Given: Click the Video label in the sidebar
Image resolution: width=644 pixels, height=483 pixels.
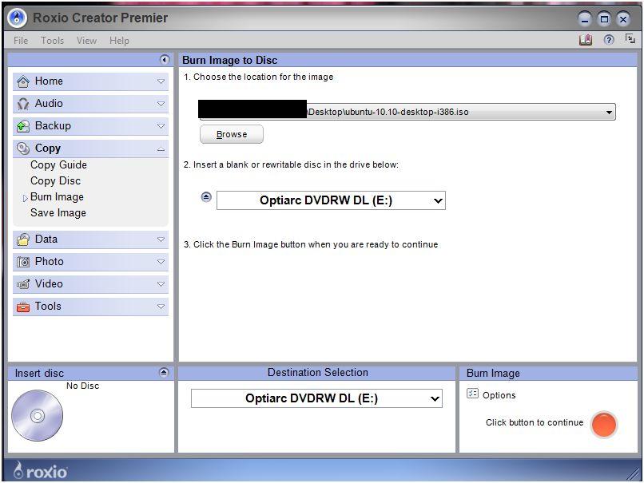Looking at the screenshot, I should (x=49, y=283).
